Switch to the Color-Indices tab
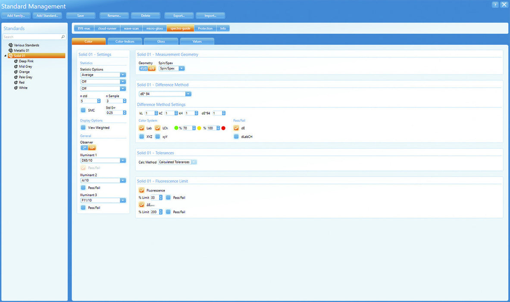The height and width of the screenshot is (302, 510). [x=125, y=41]
